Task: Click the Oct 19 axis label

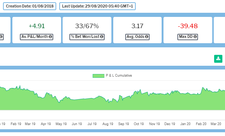Action: [139, 124]
